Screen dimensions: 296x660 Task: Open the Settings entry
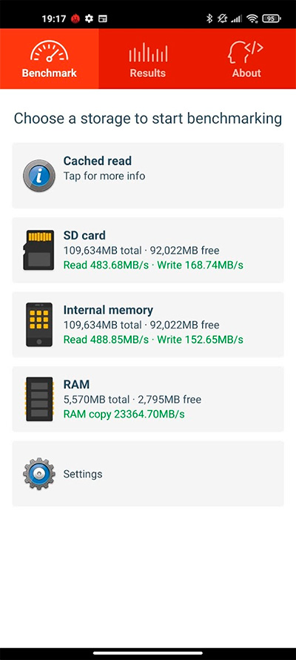148,474
